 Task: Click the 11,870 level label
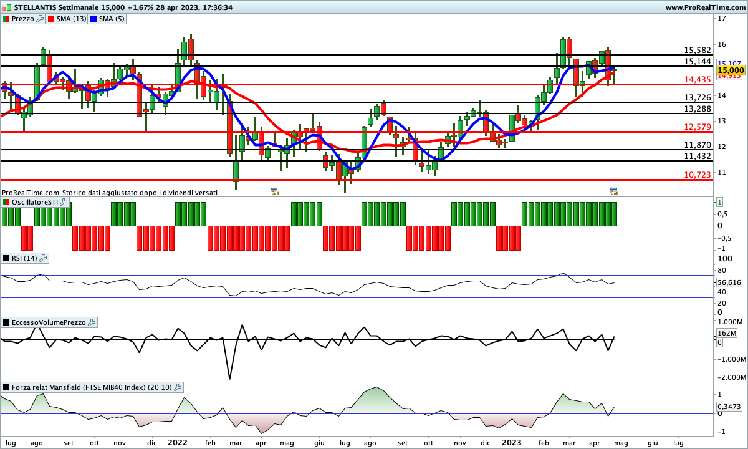click(698, 145)
